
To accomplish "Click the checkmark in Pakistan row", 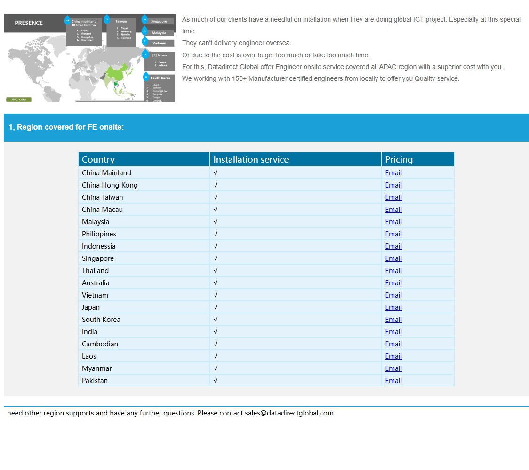I will coord(216,380).
